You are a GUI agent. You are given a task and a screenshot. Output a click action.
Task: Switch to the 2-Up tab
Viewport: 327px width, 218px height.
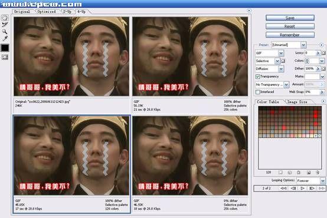coord(67,12)
